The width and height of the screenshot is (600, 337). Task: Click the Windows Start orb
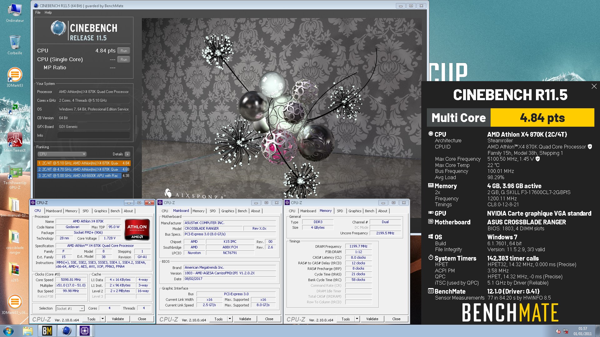click(x=8, y=331)
